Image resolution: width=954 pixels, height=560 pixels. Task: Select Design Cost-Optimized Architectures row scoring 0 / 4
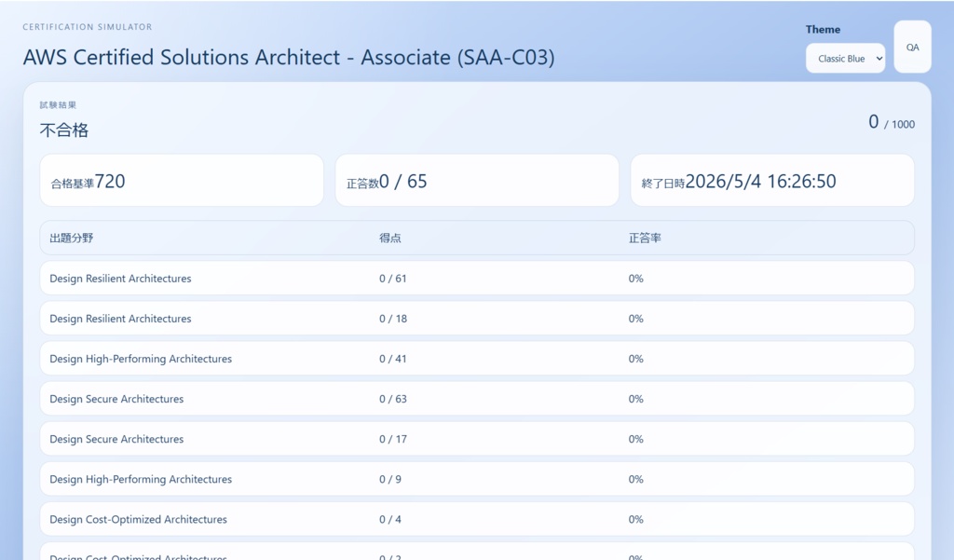[x=477, y=519]
